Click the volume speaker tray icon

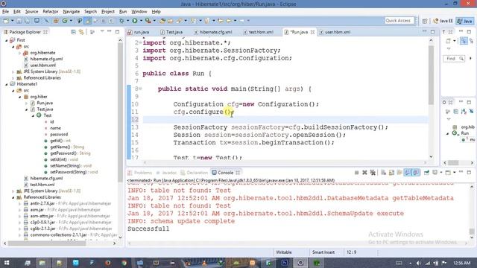[x=419, y=263]
